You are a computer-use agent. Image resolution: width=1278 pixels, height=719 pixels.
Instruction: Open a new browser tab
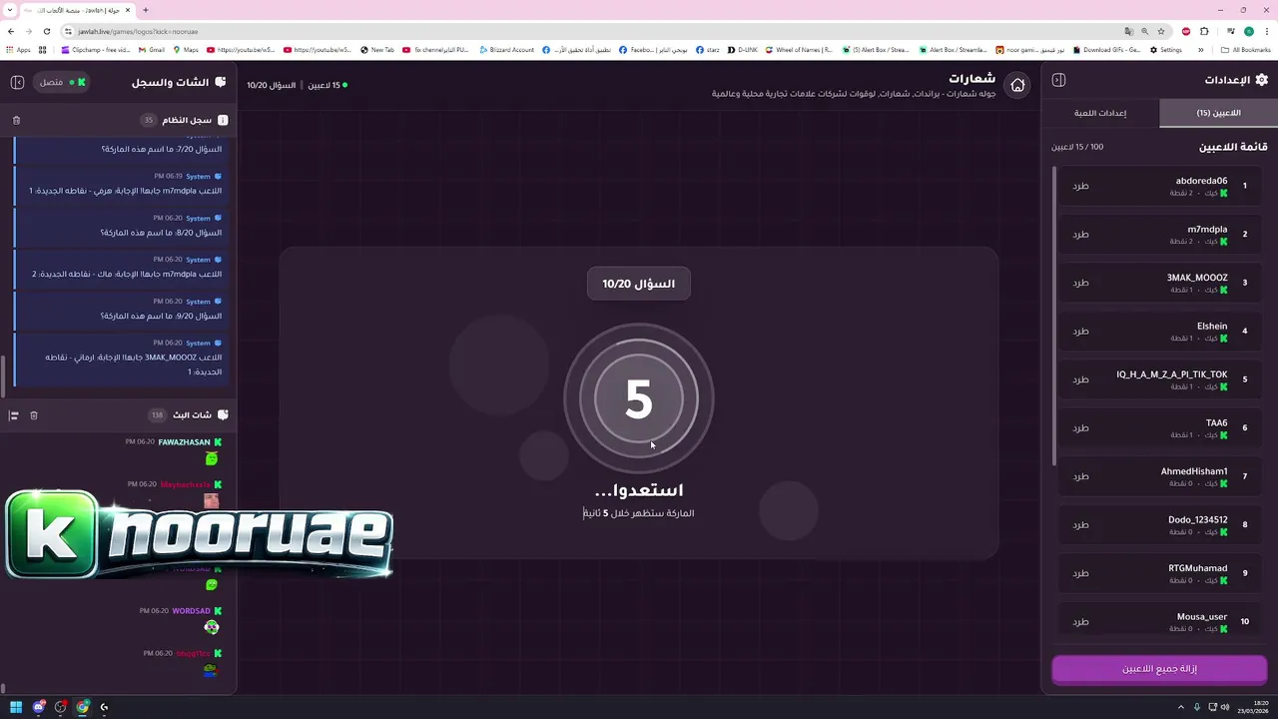click(146, 10)
